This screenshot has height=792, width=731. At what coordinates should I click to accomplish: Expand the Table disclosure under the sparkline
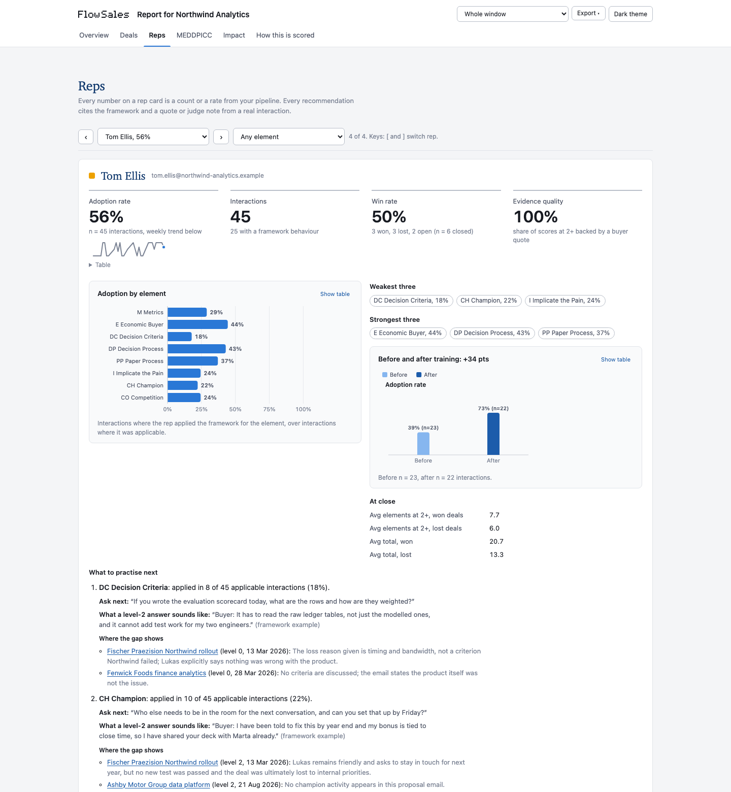pyautogui.click(x=100, y=265)
